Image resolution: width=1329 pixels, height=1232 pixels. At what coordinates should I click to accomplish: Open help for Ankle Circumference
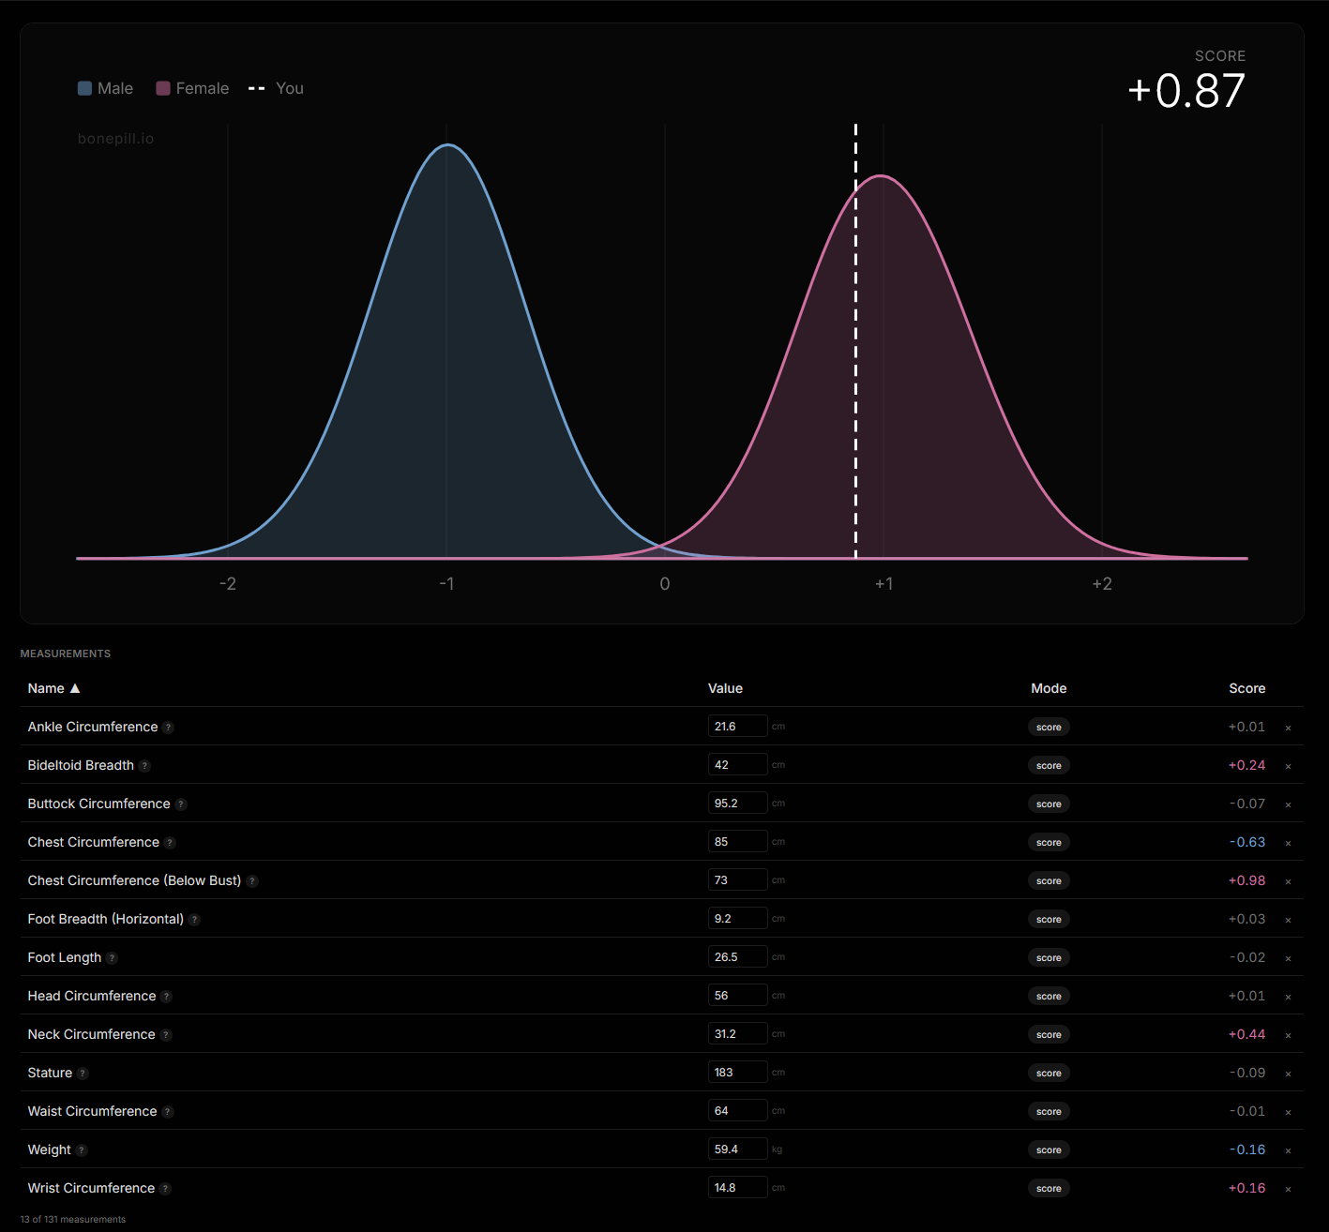pos(168,728)
